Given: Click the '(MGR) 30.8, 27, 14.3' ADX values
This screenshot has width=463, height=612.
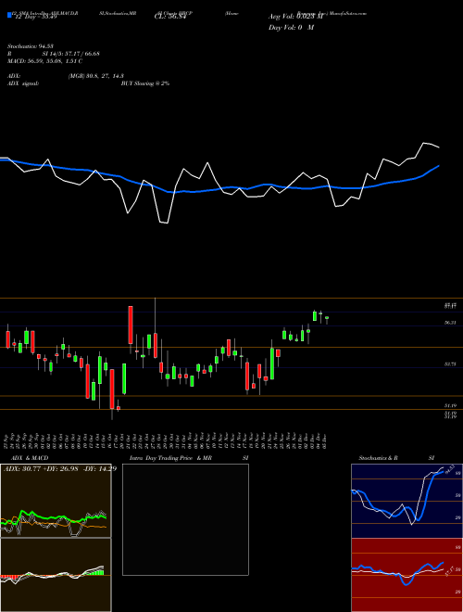Looking at the screenshot, I should point(95,76).
